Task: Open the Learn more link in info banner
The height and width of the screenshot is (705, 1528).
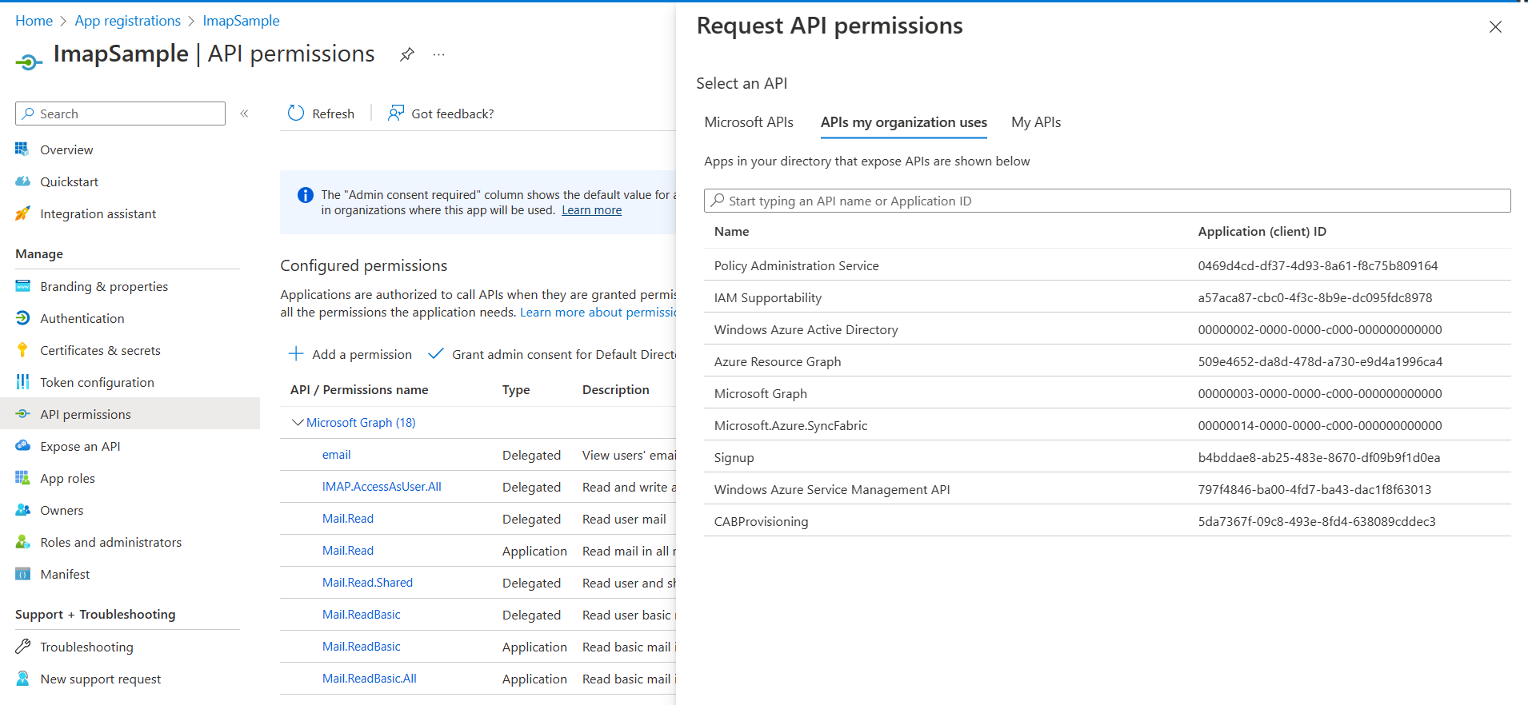Action: point(591,210)
